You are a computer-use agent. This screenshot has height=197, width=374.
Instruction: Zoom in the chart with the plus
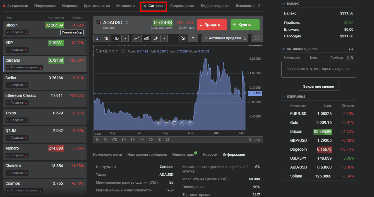point(182,122)
